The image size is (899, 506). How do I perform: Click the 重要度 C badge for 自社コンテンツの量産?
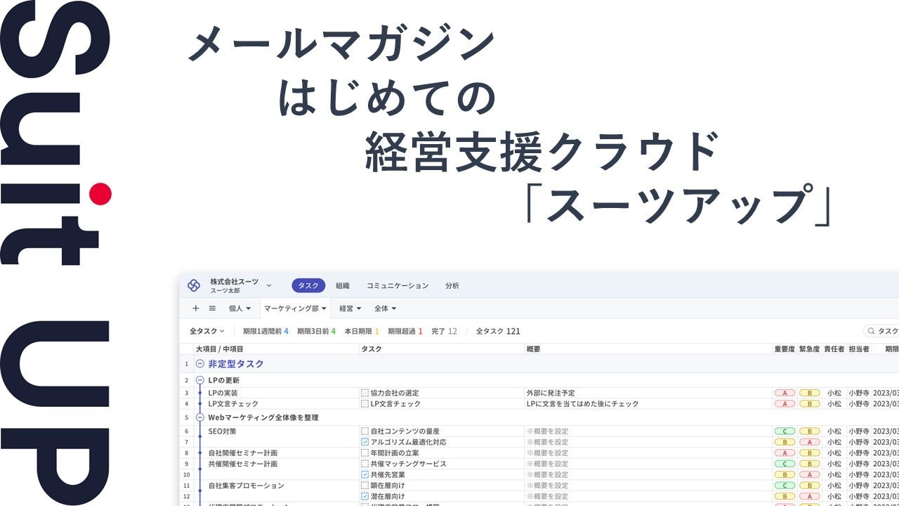click(785, 431)
